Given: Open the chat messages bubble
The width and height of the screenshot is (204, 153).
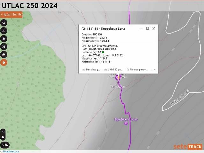Looking at the screenshot, I should pos(4,55).
